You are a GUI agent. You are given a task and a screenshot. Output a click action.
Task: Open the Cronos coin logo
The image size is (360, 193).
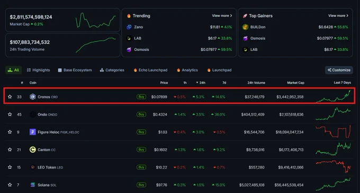tap(33, 97)
